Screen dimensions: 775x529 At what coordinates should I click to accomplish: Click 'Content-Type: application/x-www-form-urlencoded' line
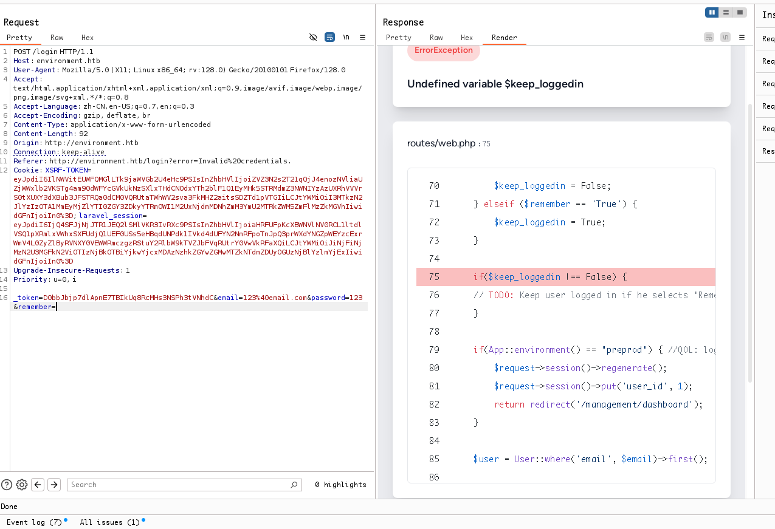(x=112, y=125)
